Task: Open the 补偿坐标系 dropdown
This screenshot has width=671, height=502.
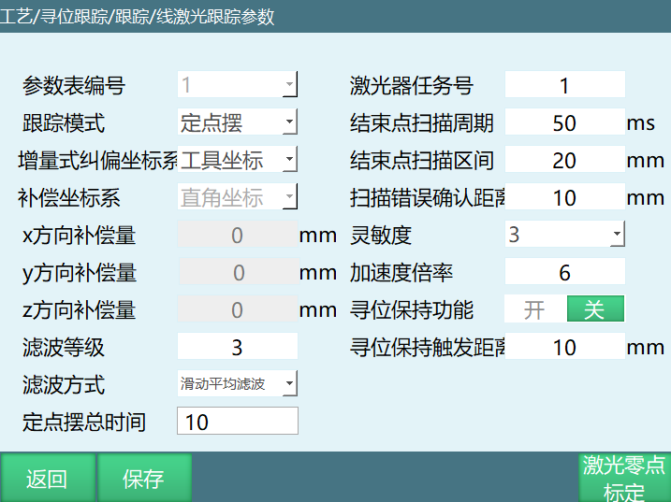Action: [x=237, y=197]
